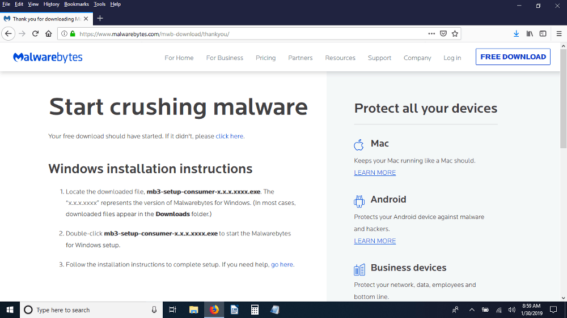Click LEARN MORE under Mac

click(375, 173)
